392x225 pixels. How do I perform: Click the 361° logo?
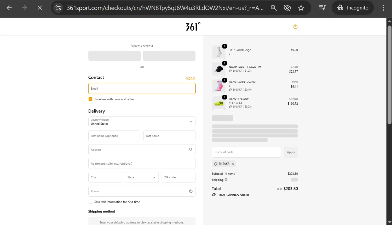193,27
